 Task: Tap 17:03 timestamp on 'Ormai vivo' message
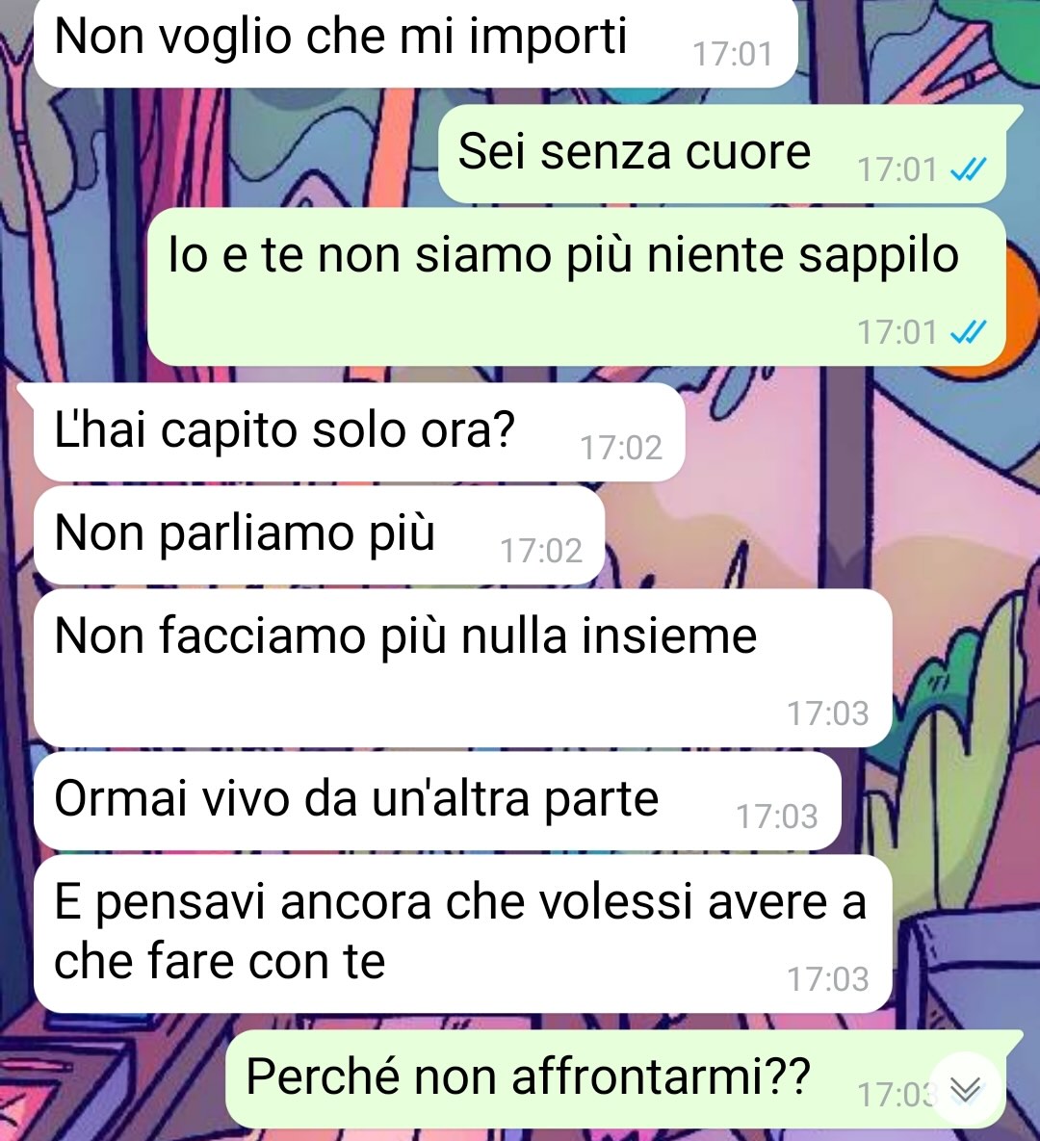[x=776, y=817]
